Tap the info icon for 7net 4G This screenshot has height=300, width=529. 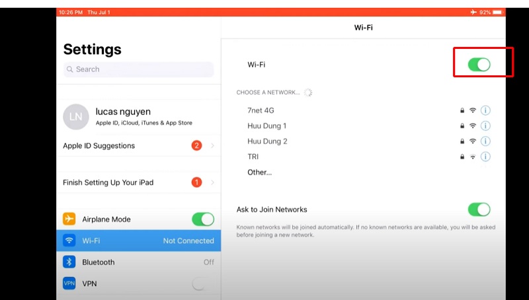[x=485, y=110]
